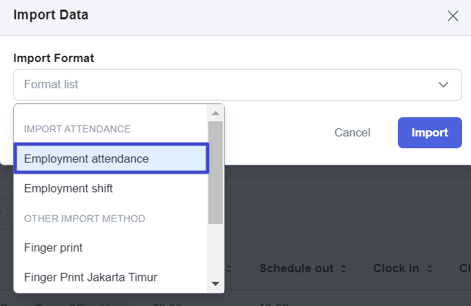471x306 pixels.
Task: Close the Import Data dialog
Action: pos(452,16)
